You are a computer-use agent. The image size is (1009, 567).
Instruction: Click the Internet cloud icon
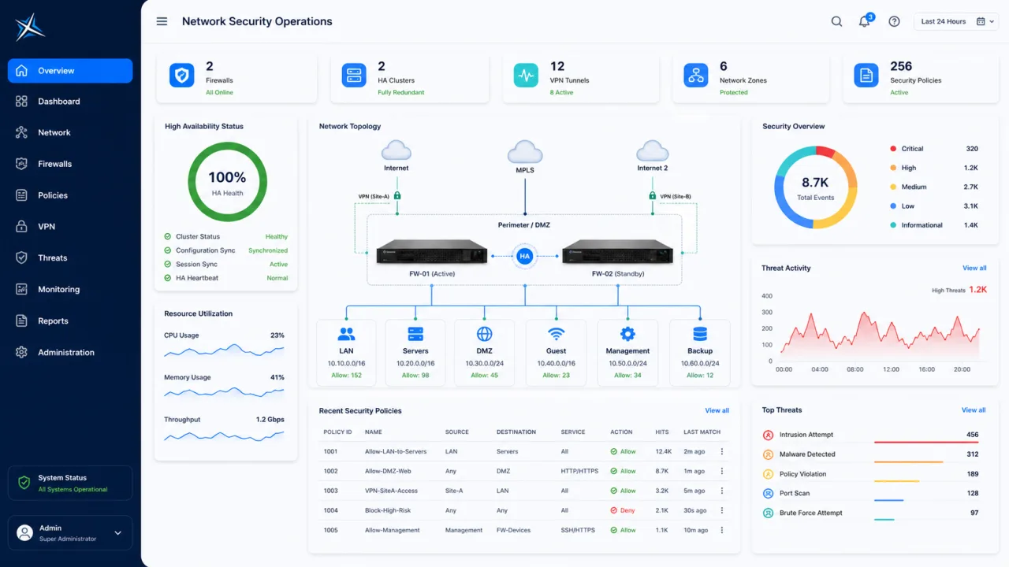point(397,150)
